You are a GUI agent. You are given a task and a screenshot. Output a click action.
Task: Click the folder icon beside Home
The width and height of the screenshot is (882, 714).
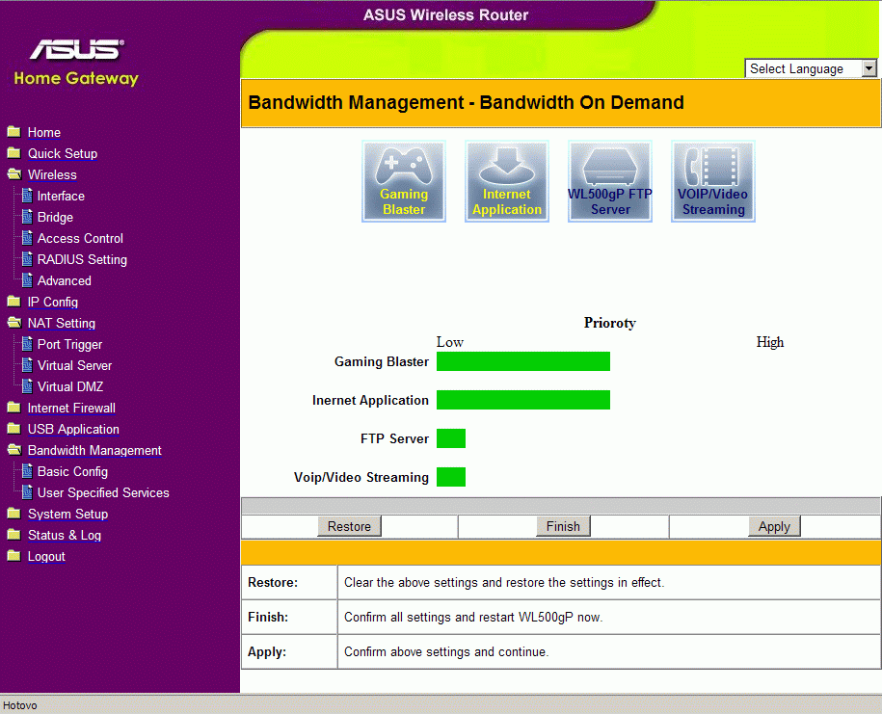pos(14,132)
